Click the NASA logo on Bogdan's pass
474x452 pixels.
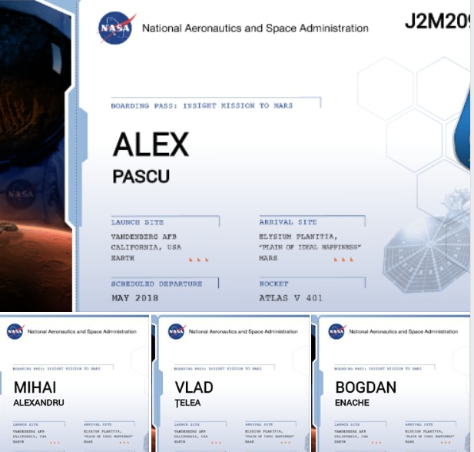pyautogui.click(x=336, y=331)
